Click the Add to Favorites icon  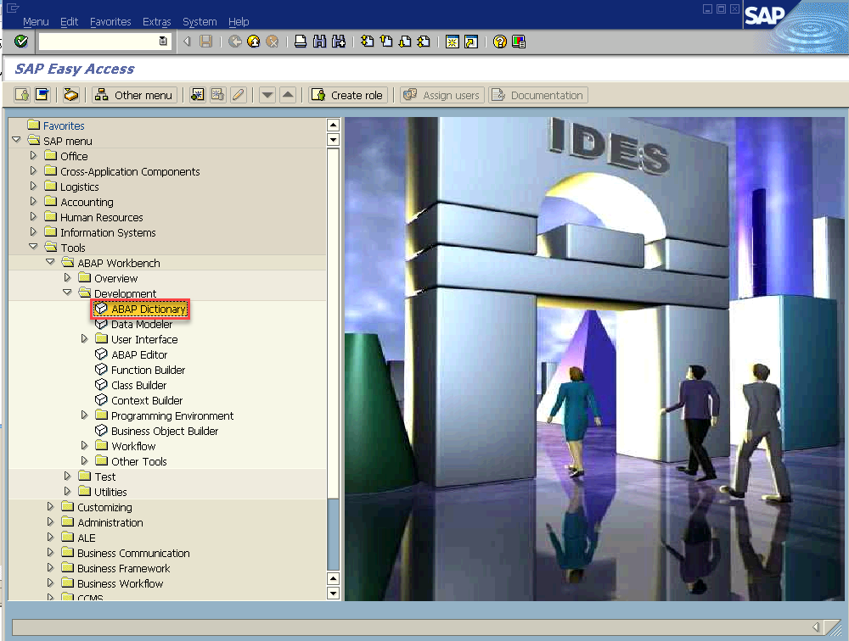198,95
